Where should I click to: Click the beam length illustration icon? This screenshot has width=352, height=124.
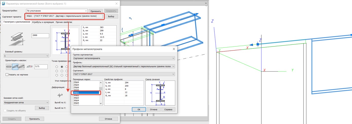coord(17,39)
